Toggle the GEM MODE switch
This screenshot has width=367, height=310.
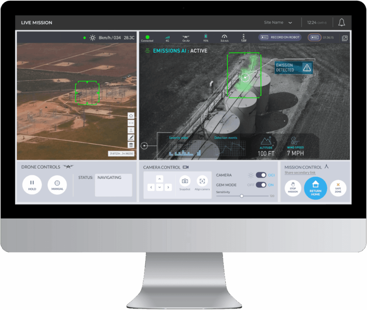pos(261,185)
